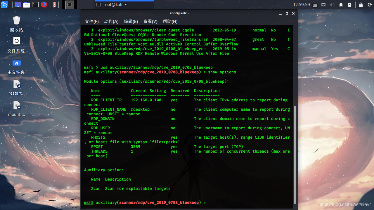Open the 帮助(H) menu

tap(170, 22)
